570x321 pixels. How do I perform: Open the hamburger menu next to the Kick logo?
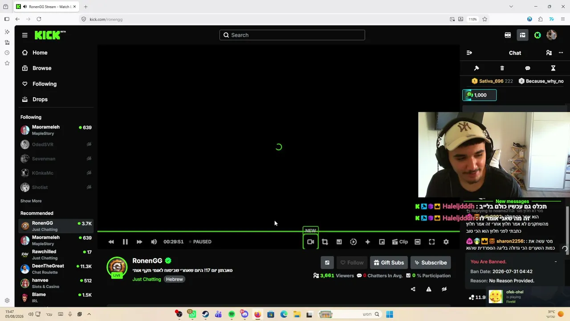25,35
